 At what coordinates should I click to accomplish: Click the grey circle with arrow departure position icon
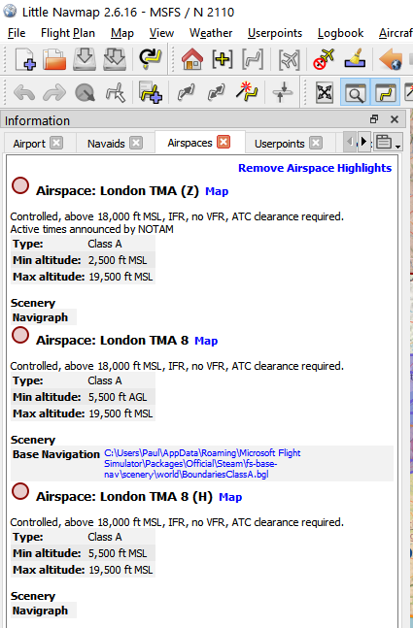point(85,93)
